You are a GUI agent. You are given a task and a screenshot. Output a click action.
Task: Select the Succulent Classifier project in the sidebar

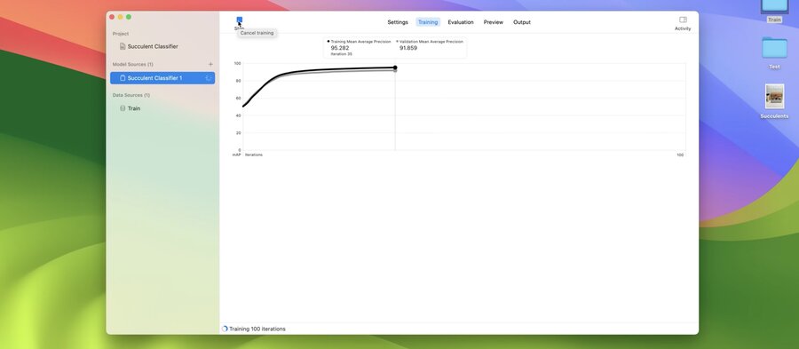point(162,46)
